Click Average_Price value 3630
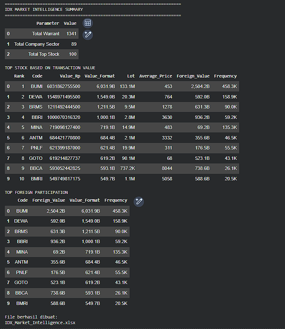The height and width of the screenshot is (329, 285). click(167, 117)
